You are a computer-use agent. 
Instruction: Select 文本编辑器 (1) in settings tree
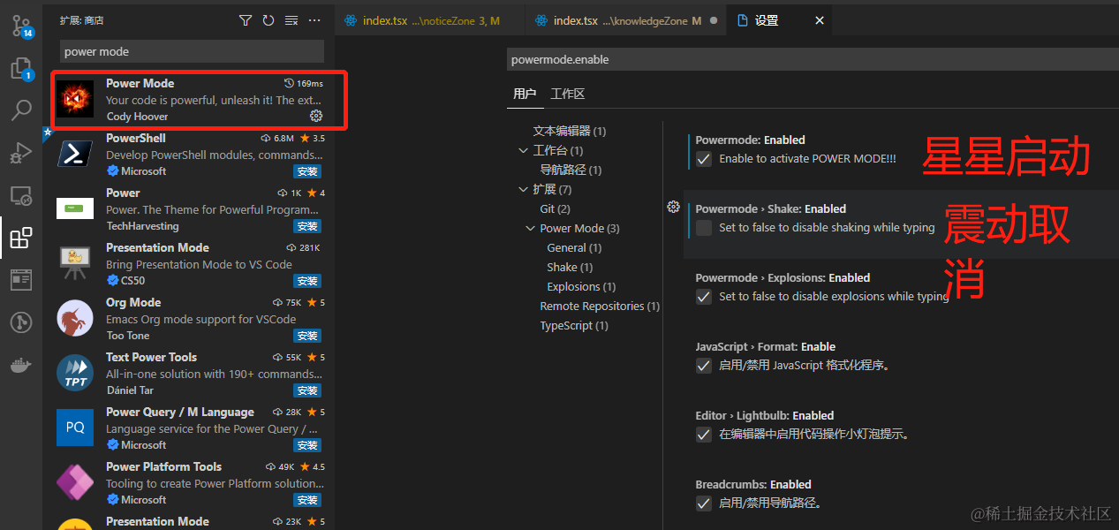(570, 131)
